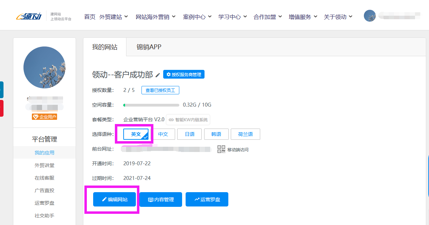Open the 案例中心 dropdown

click(x=197, y=17)
